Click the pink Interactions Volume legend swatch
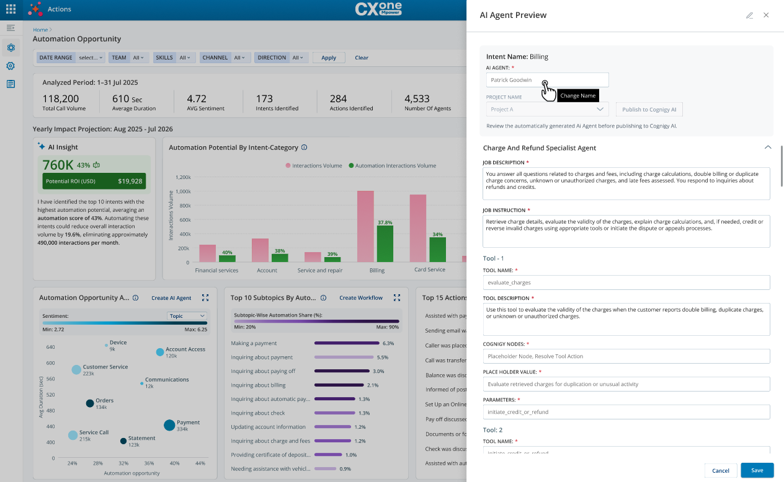Screen dimensions: 784x482 [x=288, y=165]
